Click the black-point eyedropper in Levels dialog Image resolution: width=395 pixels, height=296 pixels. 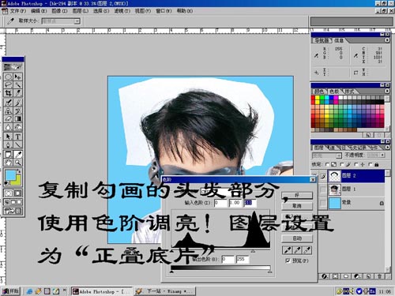click(x=288, y=250)
